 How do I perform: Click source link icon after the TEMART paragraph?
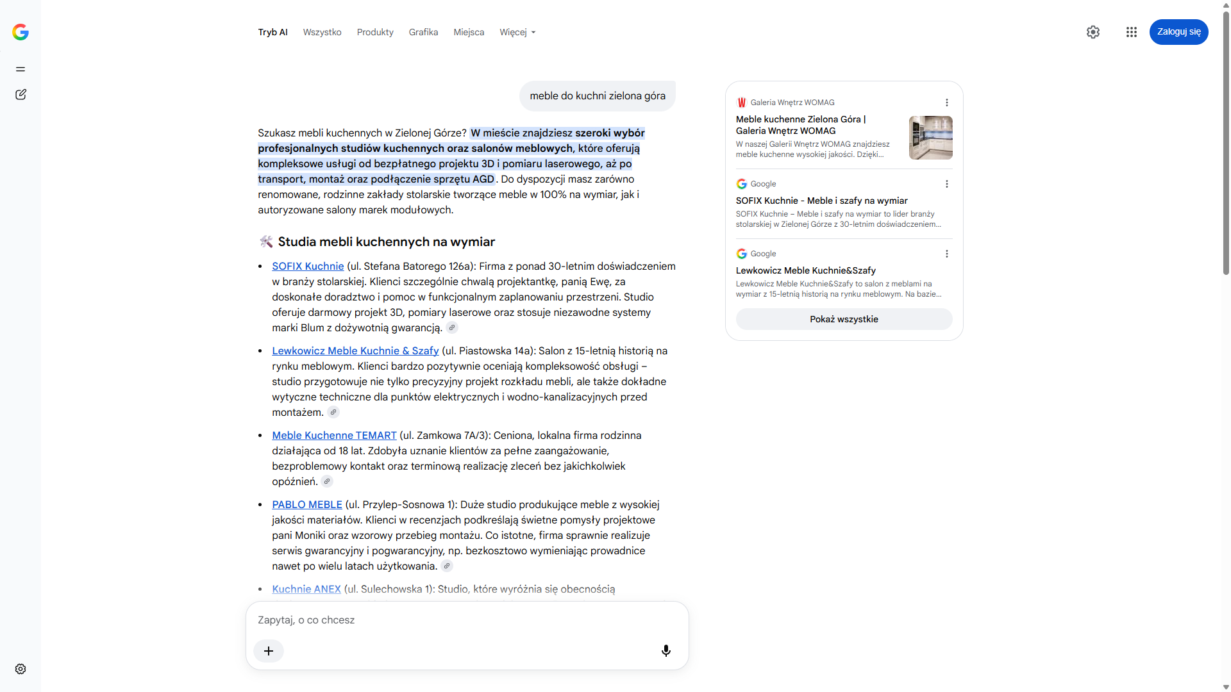(x=327, y=482)
